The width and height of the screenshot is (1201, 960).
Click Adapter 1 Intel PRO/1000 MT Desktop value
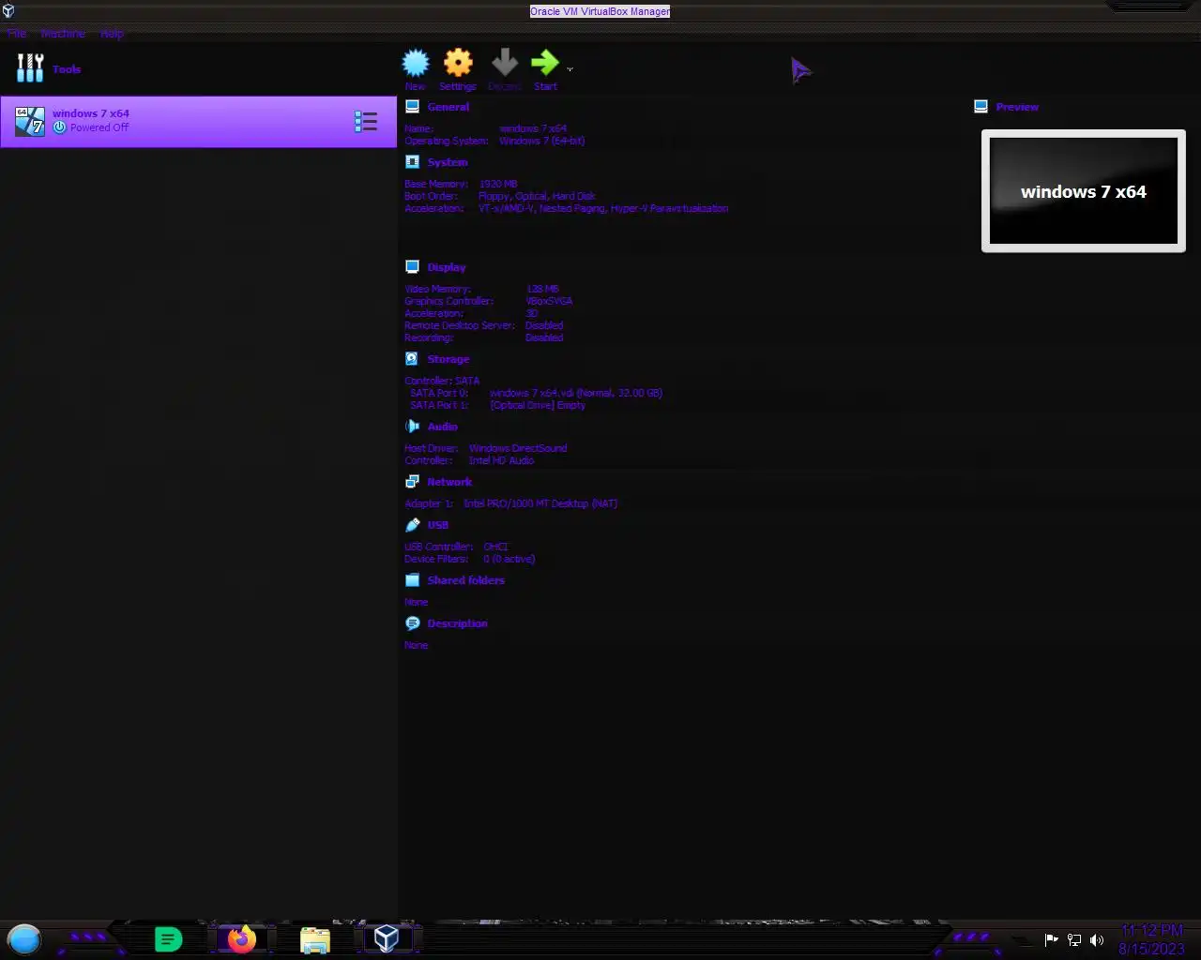click(x=540, y=503)
